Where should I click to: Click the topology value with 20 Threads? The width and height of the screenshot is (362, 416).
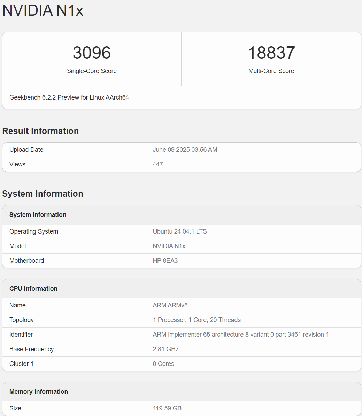[x=197, y=320]
